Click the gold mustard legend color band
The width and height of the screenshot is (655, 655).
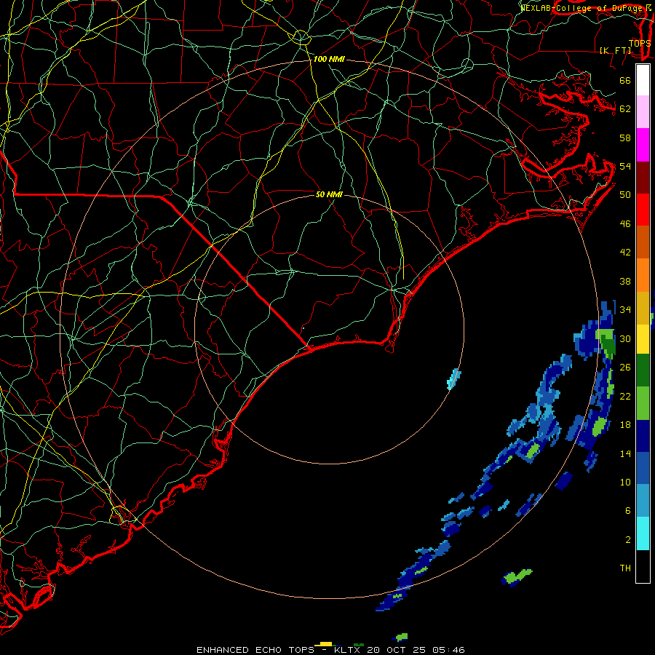[643, 308]
